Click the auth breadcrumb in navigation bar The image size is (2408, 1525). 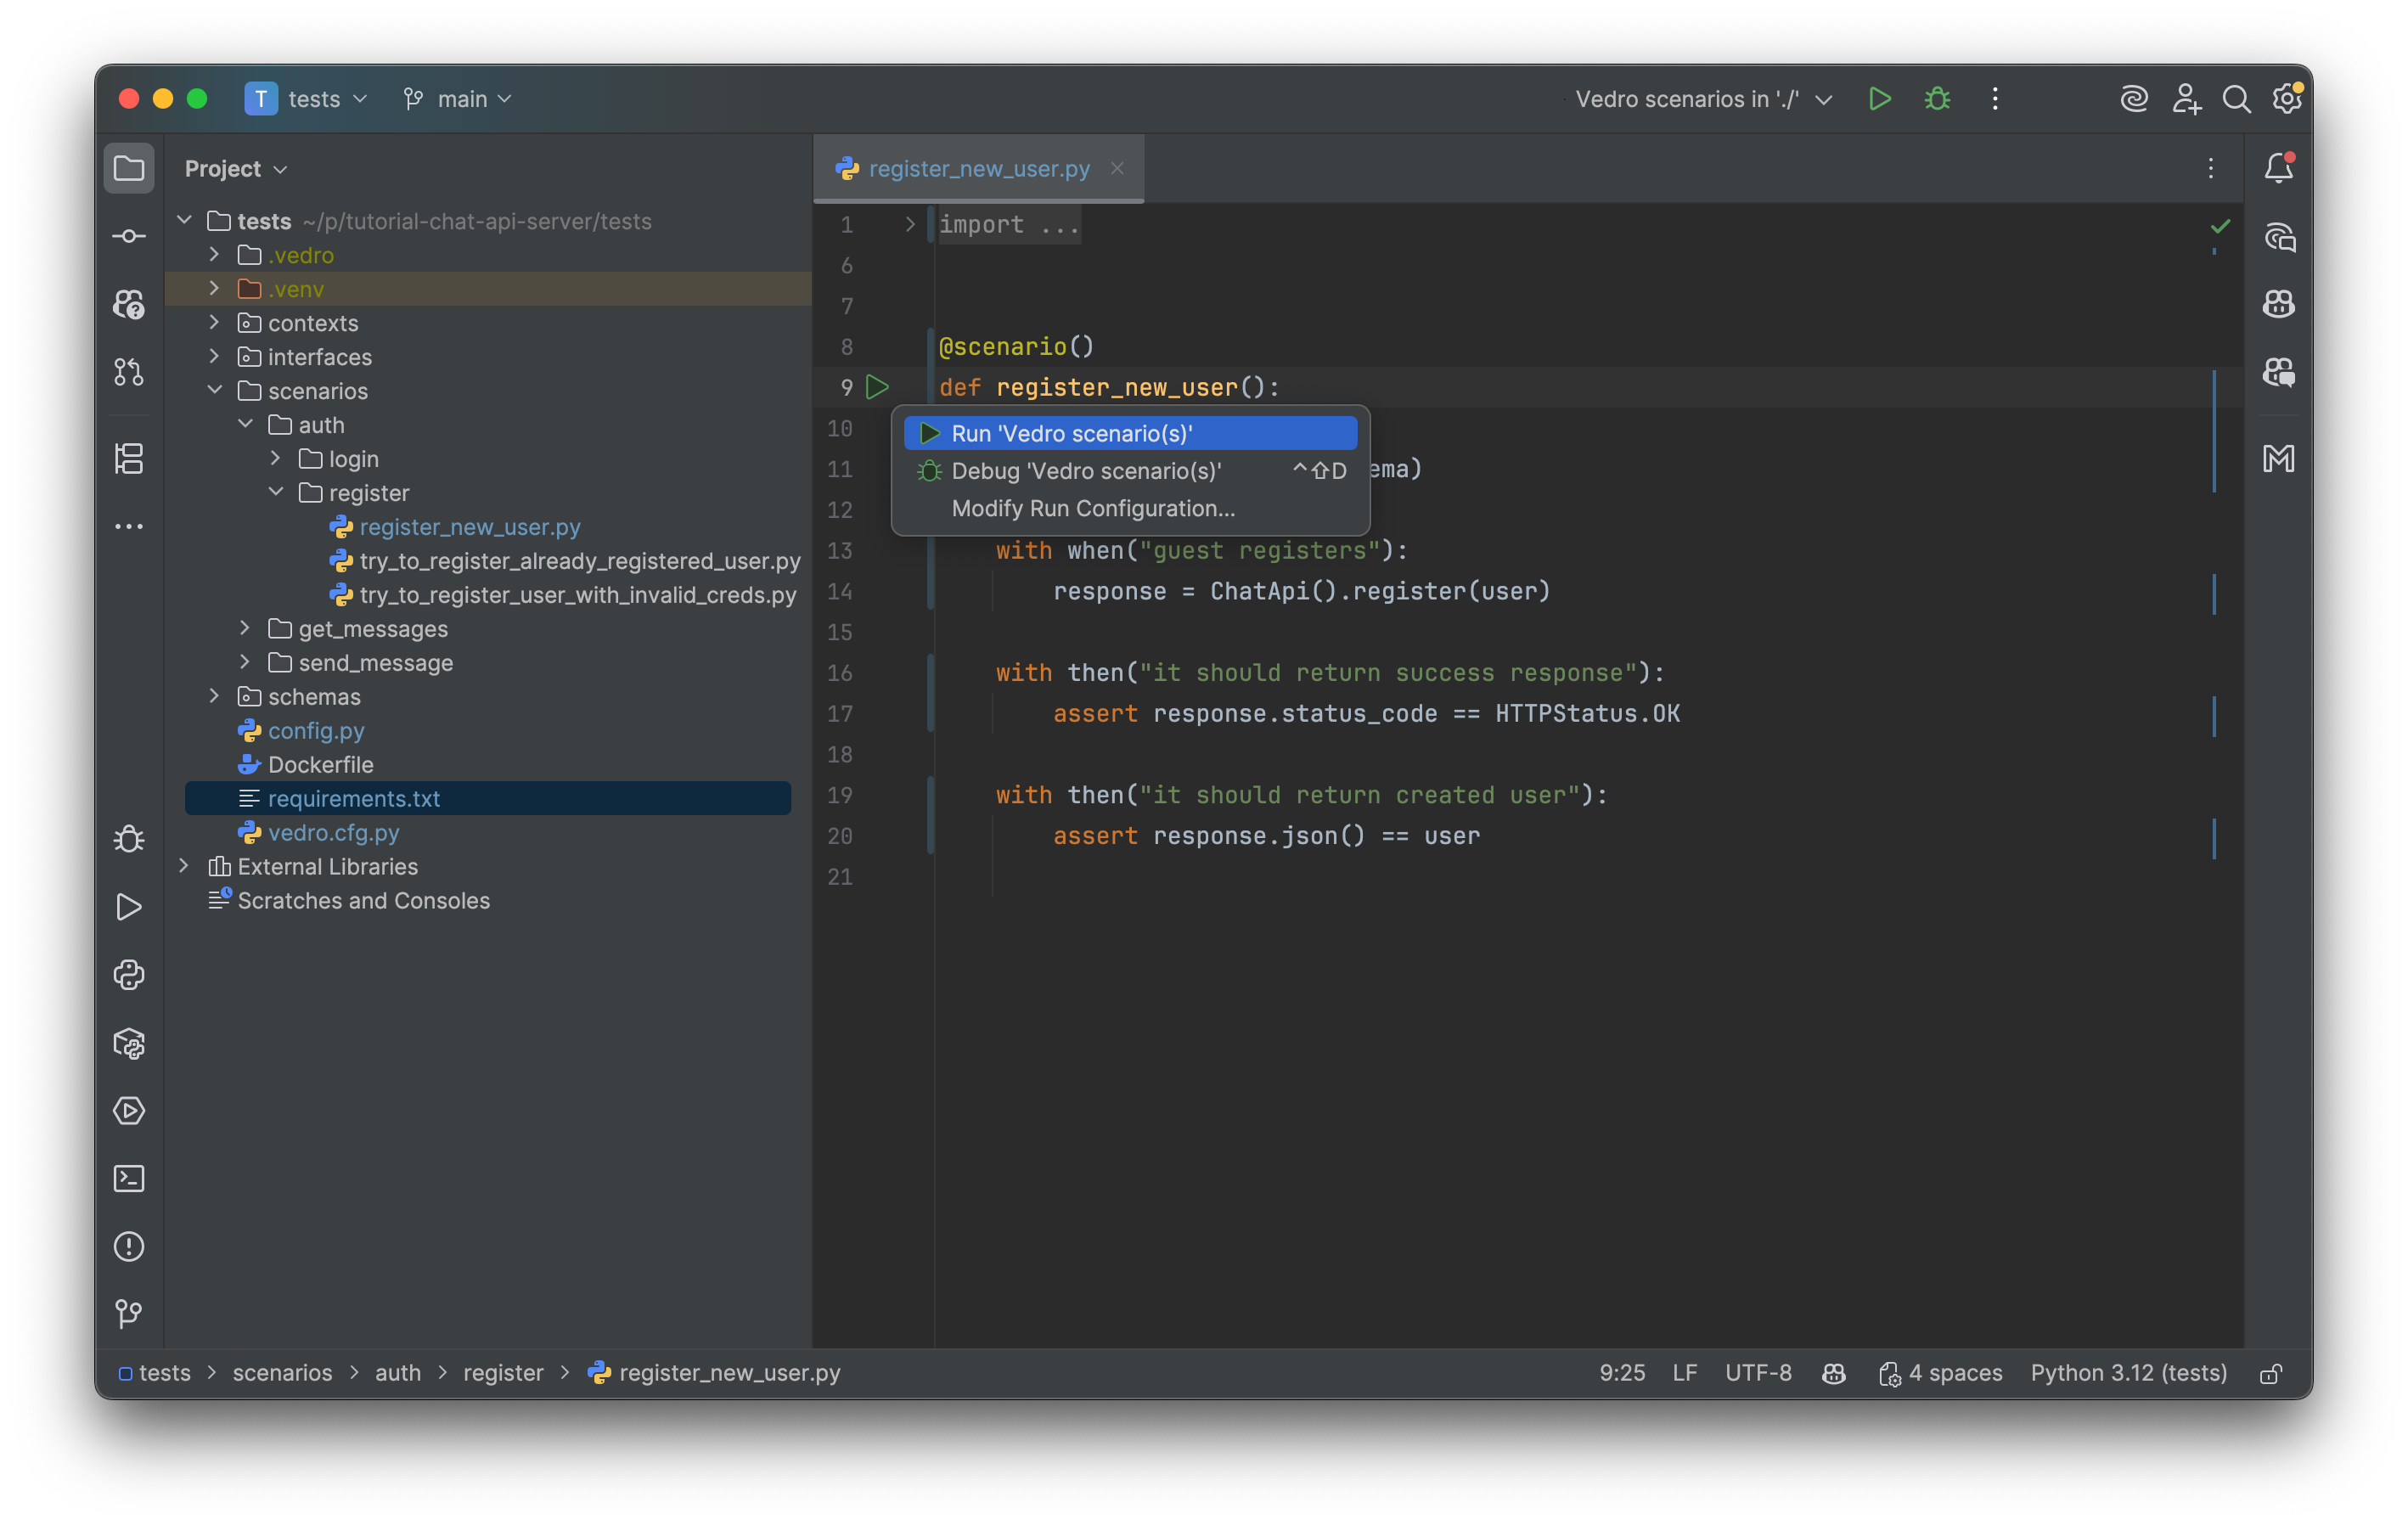(398, 1374)
